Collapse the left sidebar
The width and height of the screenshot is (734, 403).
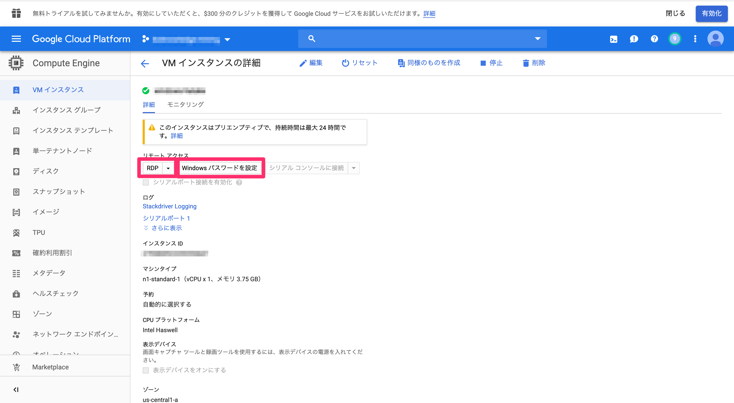(x=16, y=389)
